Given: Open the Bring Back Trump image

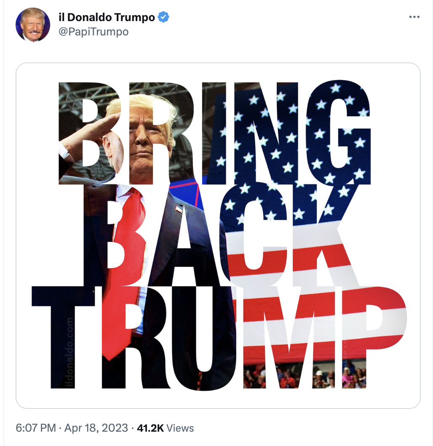Looking at the screenshot, I should [218, 236].
